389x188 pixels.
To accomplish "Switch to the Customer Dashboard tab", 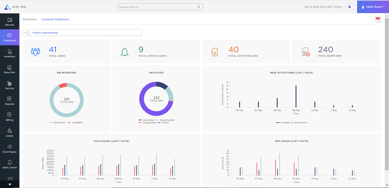I will click(55, 19).
